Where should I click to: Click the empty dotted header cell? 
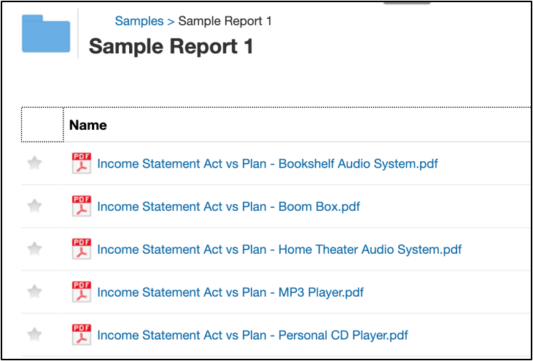coord(42,125)
